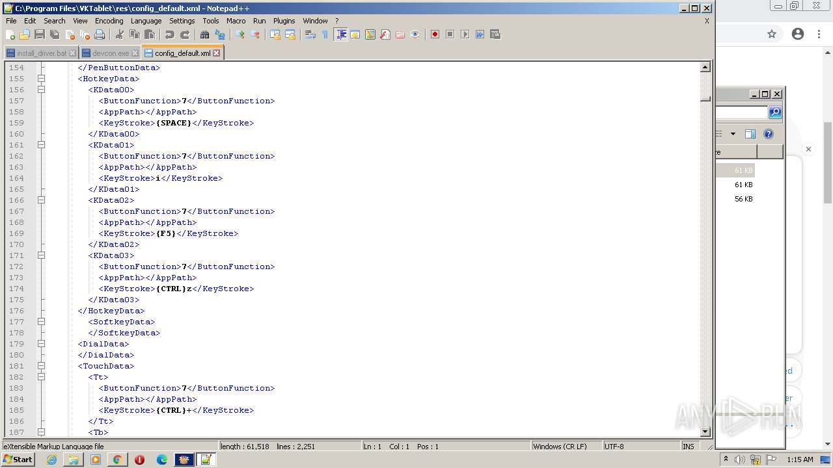Image resolution: width=833 pixels, height=468 pixels.
Task: Open Find with the binoculars icon
Action: click(205, 34)
